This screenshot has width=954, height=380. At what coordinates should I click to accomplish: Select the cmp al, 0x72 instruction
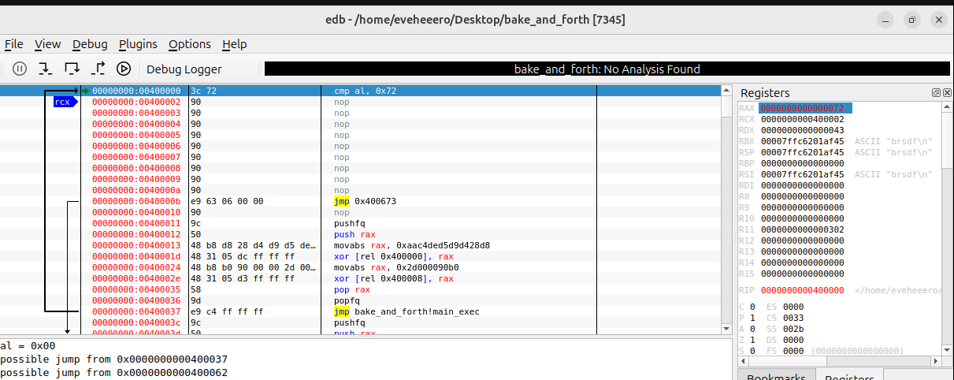(x=365, y=91)
